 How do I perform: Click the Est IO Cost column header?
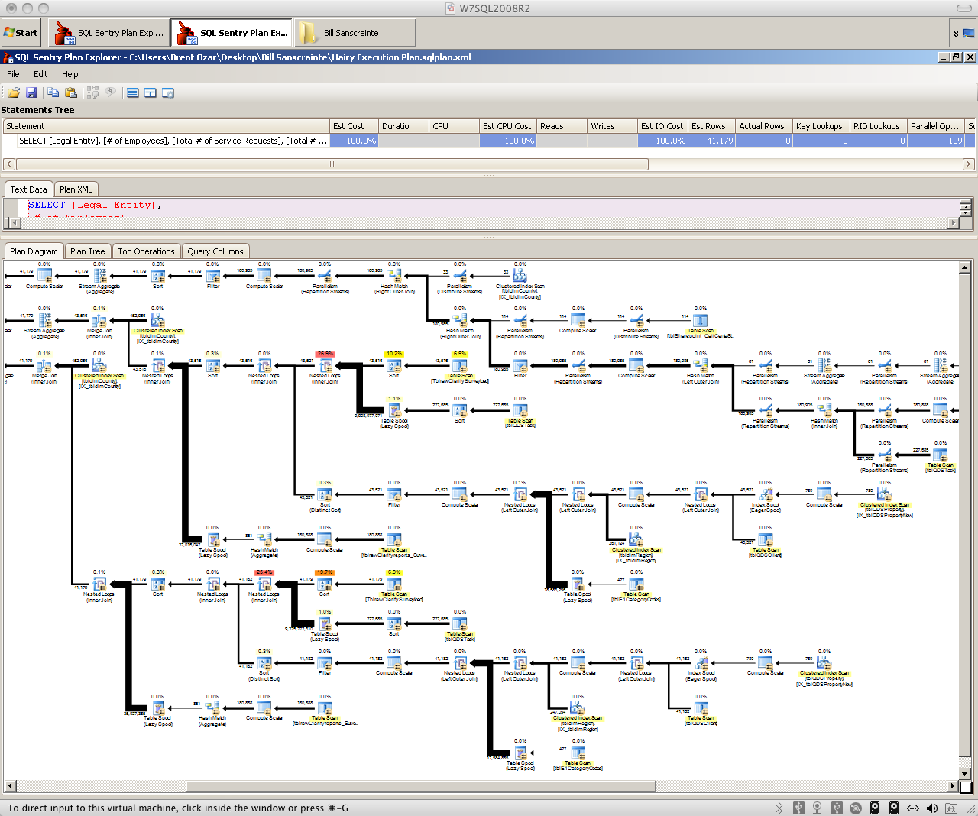pyautogui.click(x=662, y=126)
